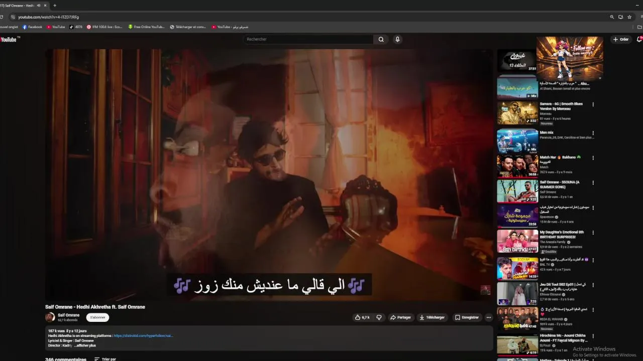Open the notifications bell
Image resolution: width=643 pixels, height=361 pixels.
pyautogui.click(x=639, y=39)
